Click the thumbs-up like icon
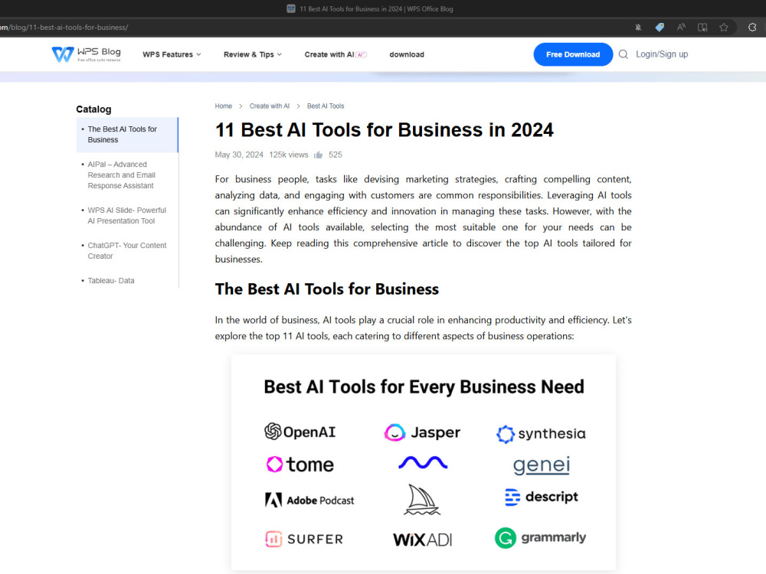 pos(319,155)
